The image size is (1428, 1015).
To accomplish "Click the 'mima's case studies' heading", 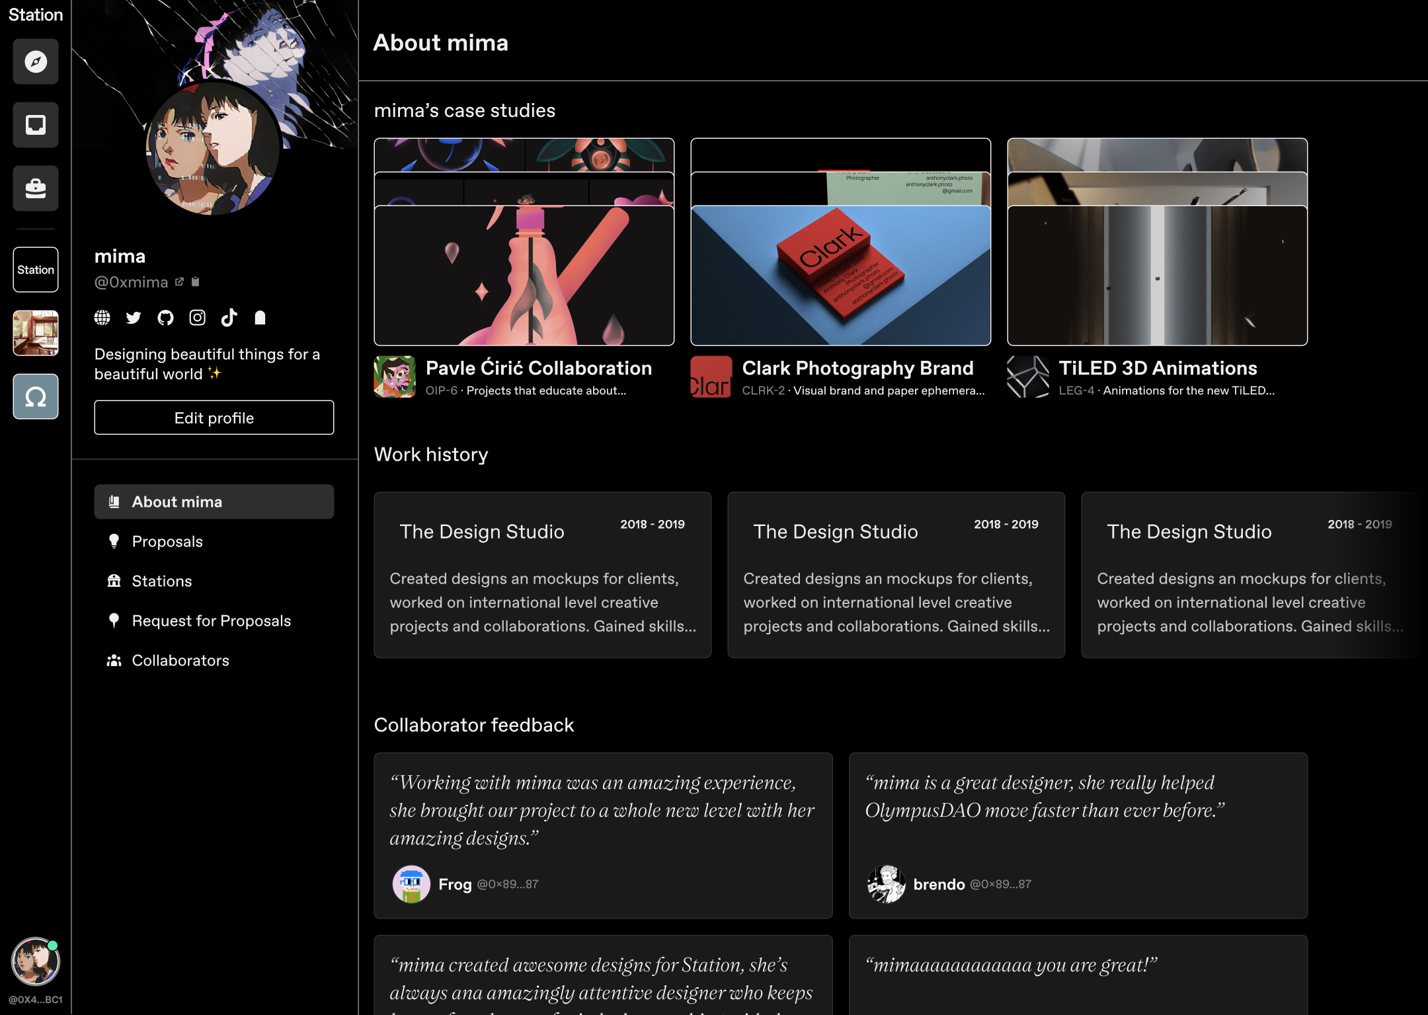I will (465, 110).
